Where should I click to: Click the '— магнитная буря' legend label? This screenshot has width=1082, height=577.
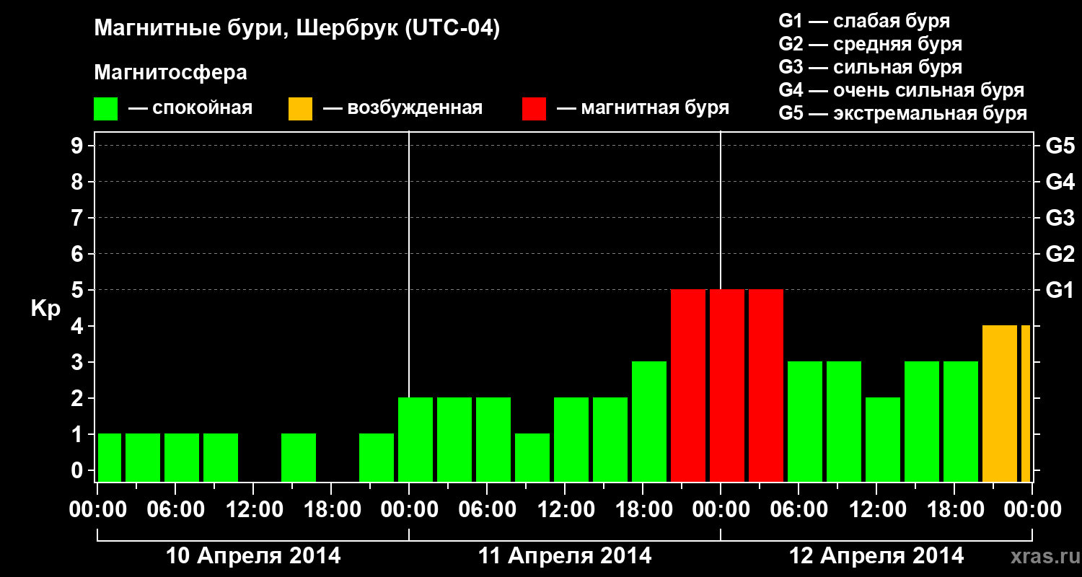click(643, 109)
